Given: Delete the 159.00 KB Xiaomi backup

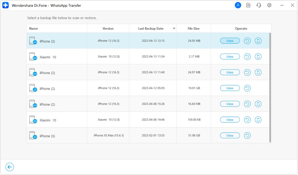Looking at the screenshot, I should point(258,119).
